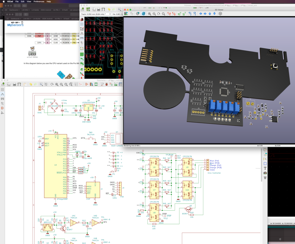
Task: Click the Eeschema undo arrow icon
Action: [x=31, y=84]
